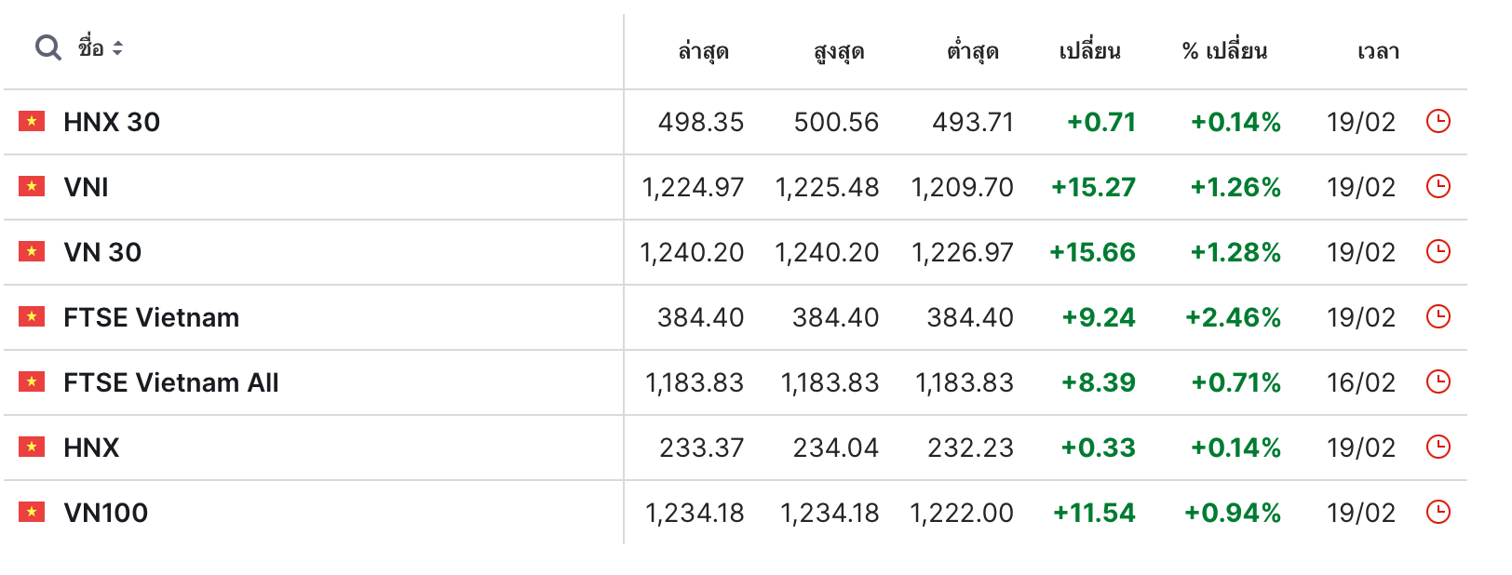Sort by name using the ชื่อ arrows
This screenshot has height=575, width=1512.
117,47
